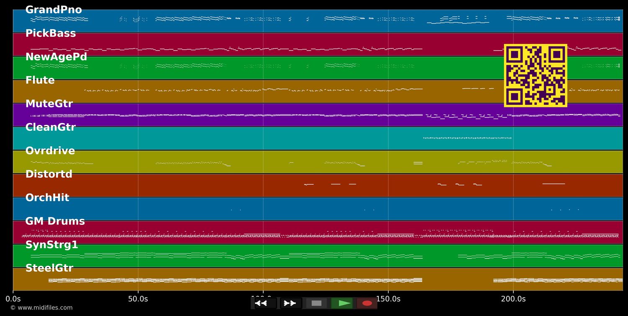Screen dimensions: 628x316
Task: Select the PickBass track label
Action: (51, 33)
